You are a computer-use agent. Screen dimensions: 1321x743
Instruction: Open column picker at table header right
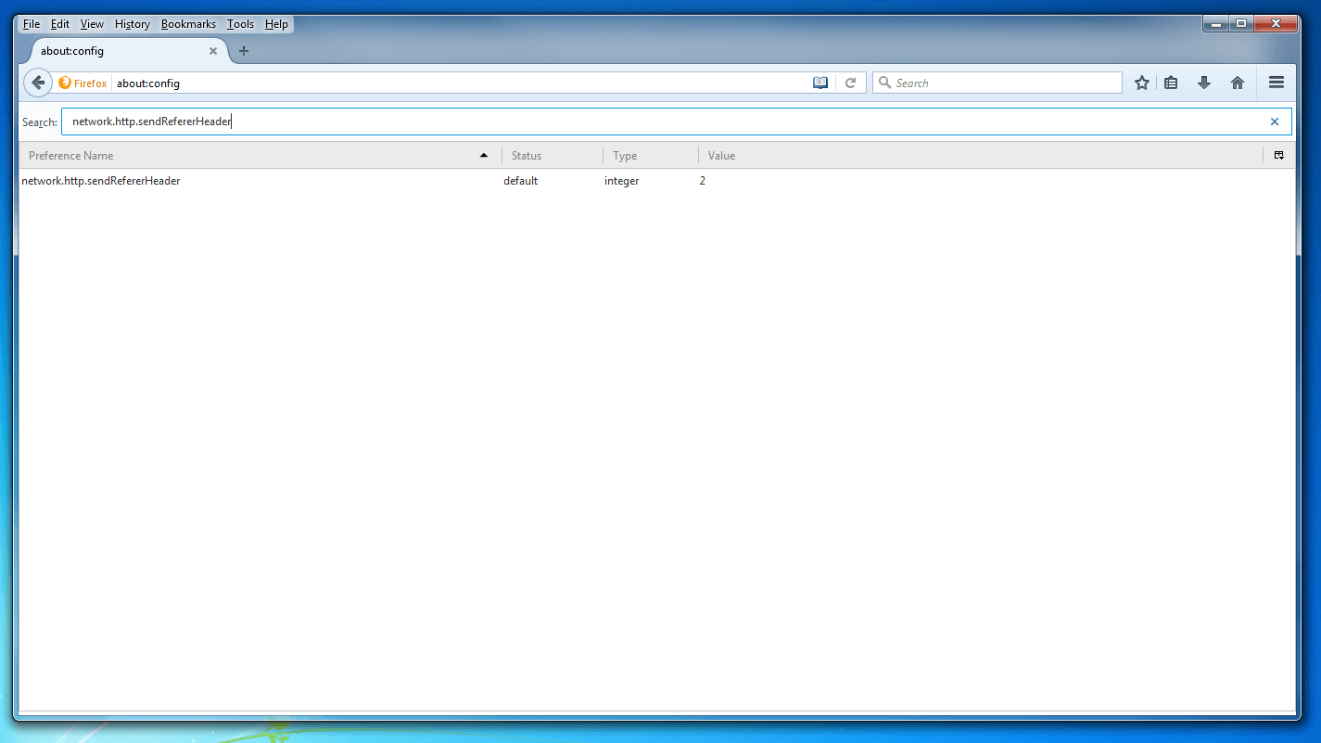(1278, 155)
